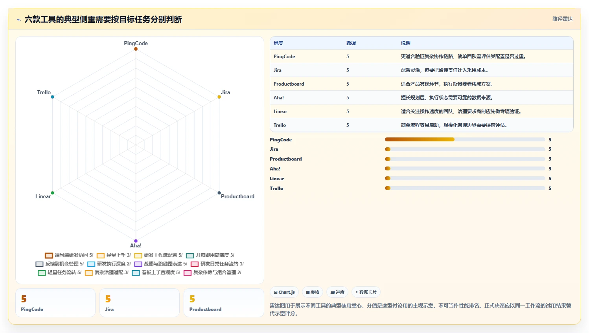
Task: Click the description '配置灵活，但要把治理责任计入采用成本。'
Action: tap(445, 70)
